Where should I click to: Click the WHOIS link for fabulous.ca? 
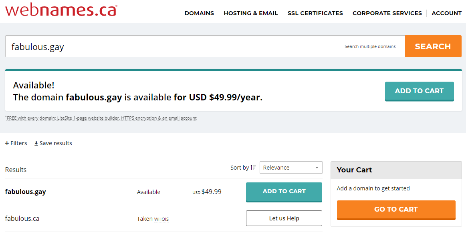[x=161, y=219]
